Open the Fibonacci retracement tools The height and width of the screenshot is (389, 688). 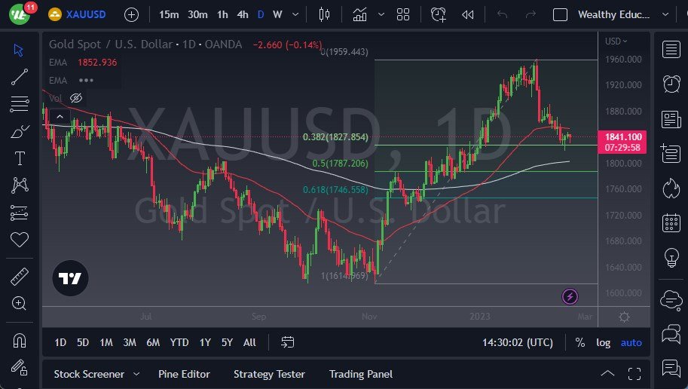tap(20, 104)
